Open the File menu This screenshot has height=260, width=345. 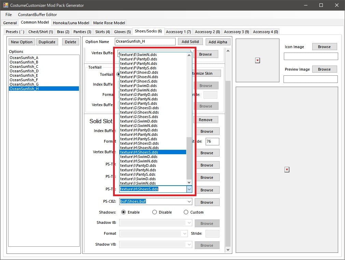pyautogui.click(x=9, y=15)
